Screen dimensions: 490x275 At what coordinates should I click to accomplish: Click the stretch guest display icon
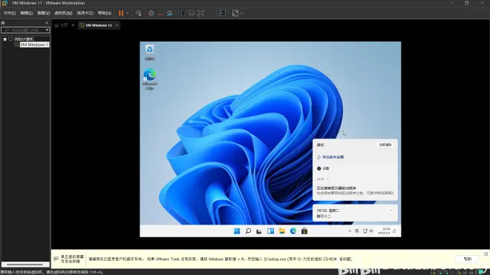pyautogui.click(x=235, y=13)
